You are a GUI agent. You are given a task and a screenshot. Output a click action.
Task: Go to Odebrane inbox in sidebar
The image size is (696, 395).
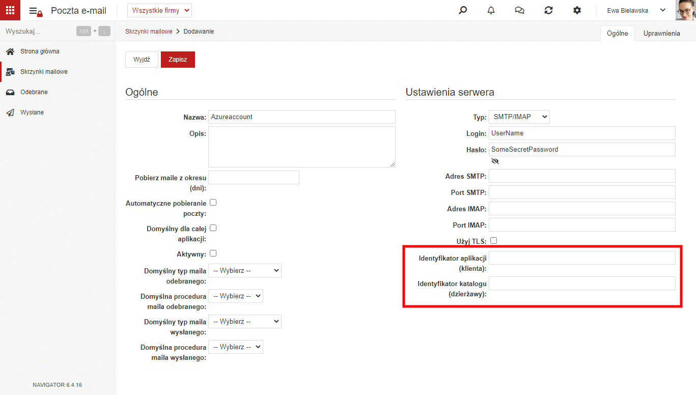pyautogui.click(x=34, y=92)
